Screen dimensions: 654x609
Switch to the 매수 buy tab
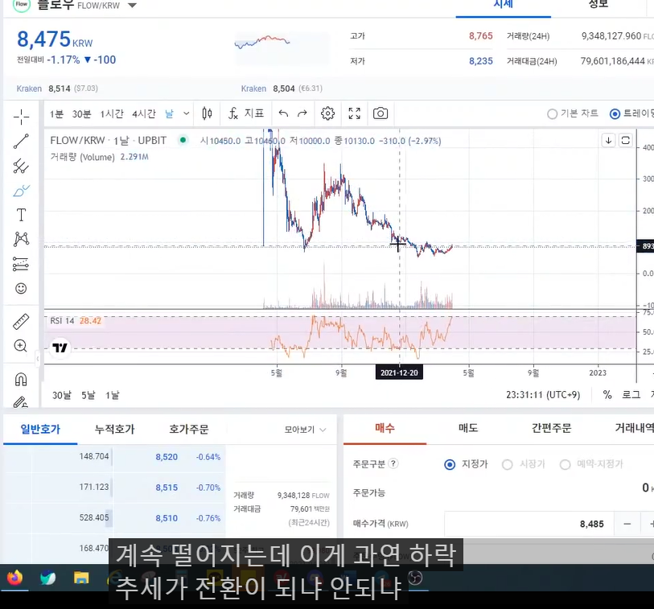(385, 428)
